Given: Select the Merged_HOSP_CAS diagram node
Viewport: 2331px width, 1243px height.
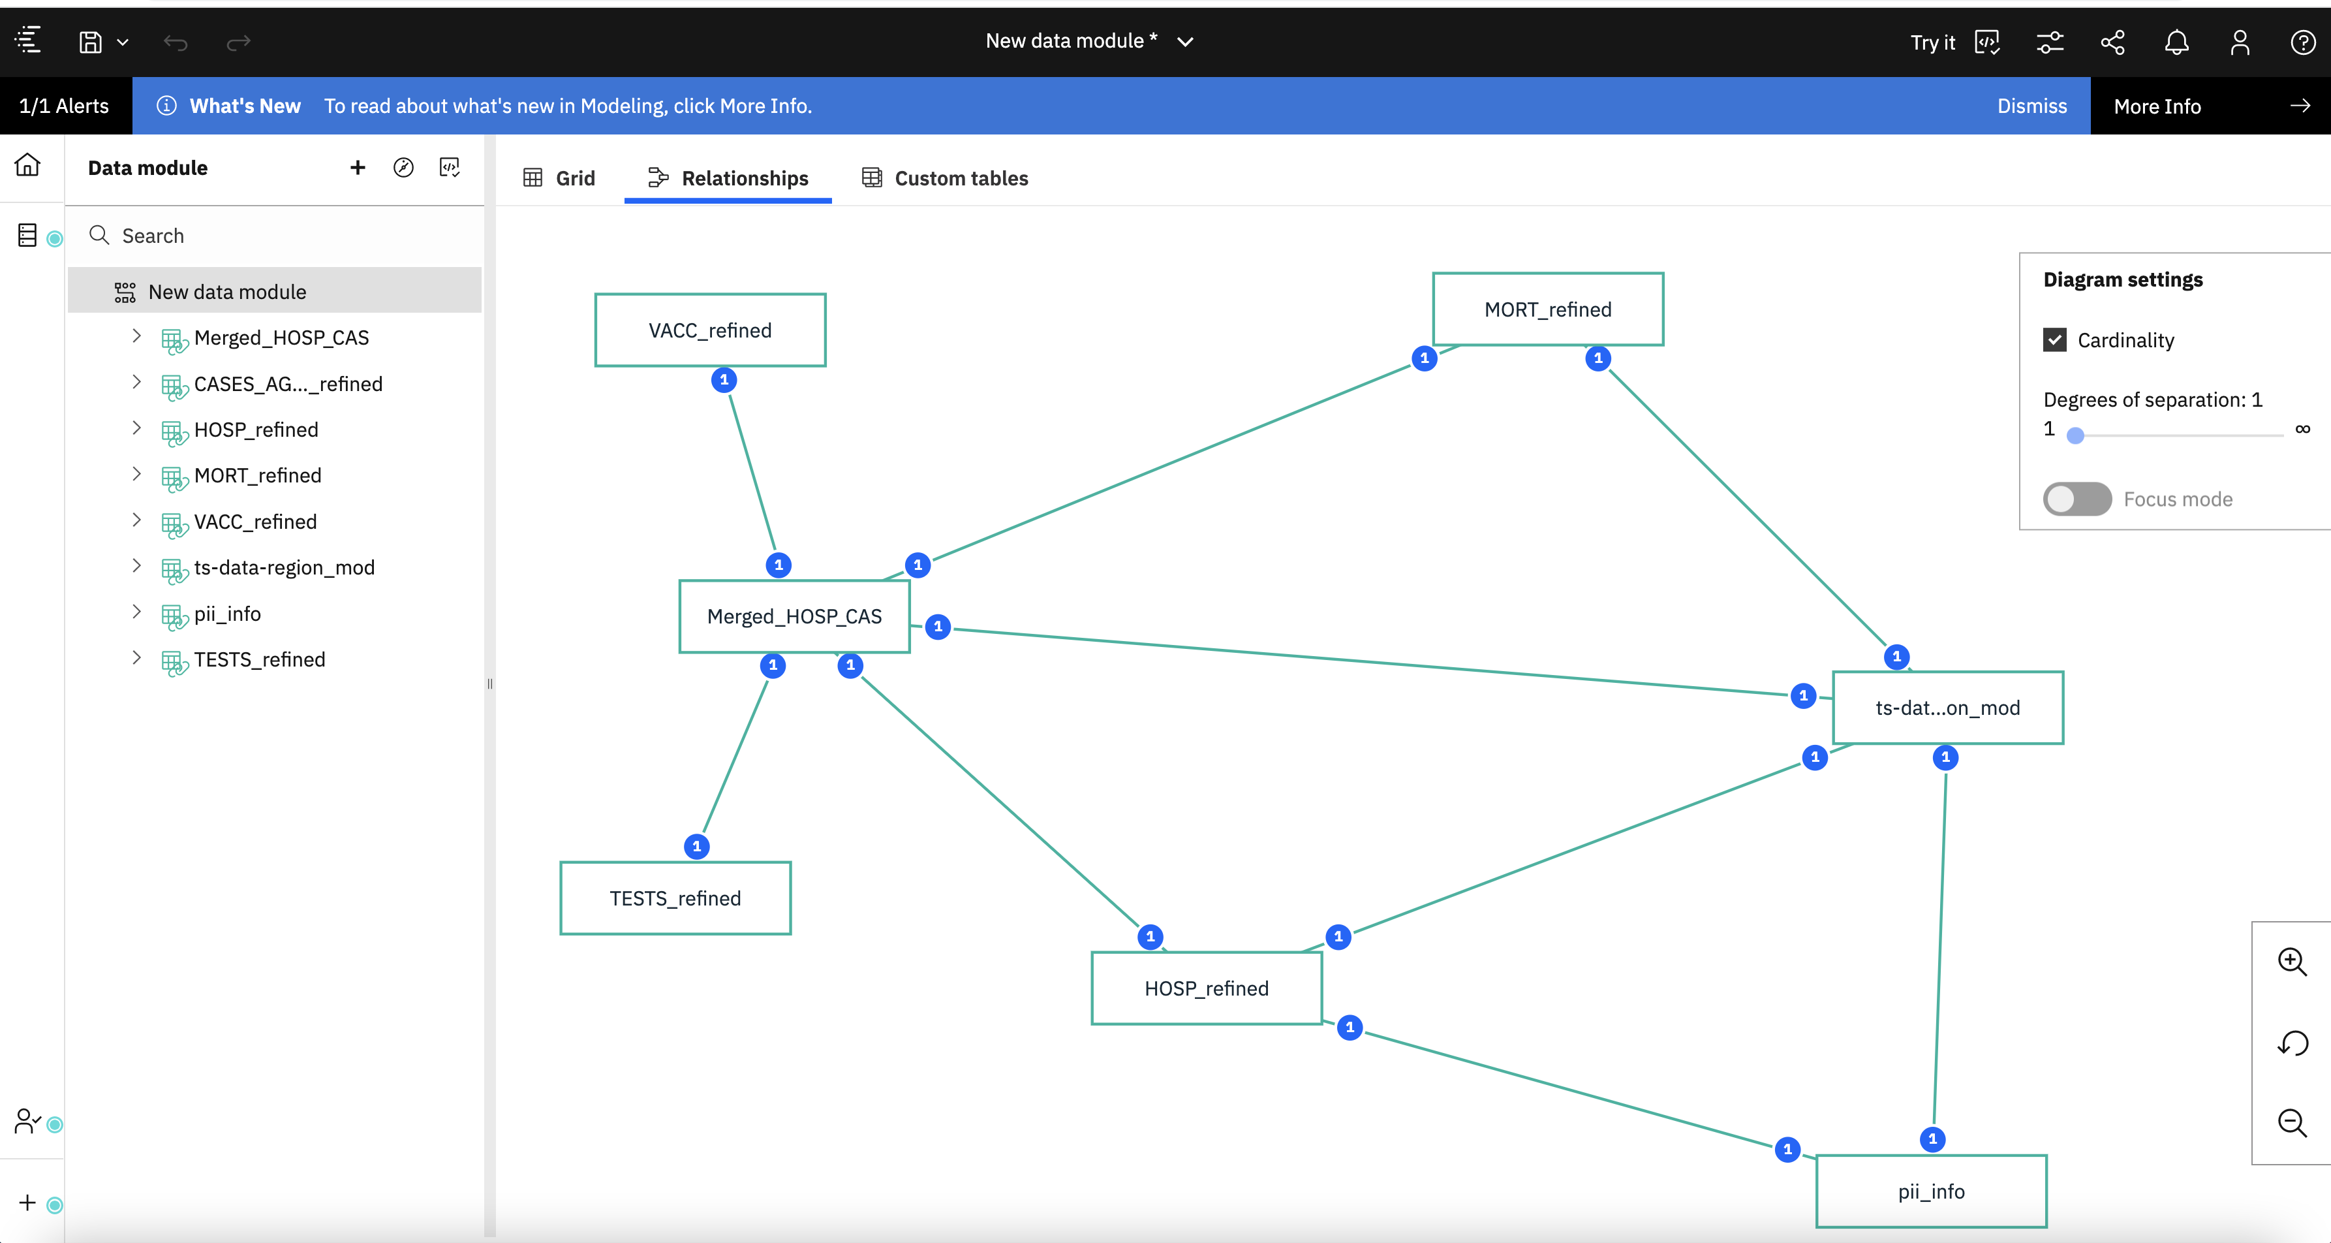Looking at the screenshot, I should click(x=794, y=616).
